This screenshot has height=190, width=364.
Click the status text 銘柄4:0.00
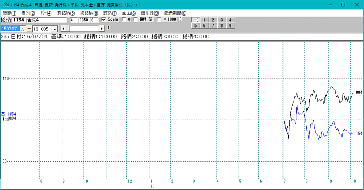point(196,37)
